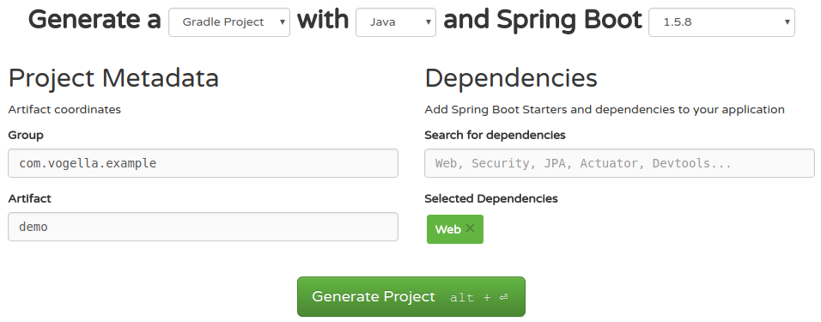Click the Dependencies heading
Screen dimensions: 821x322
[x=511, y=78]
